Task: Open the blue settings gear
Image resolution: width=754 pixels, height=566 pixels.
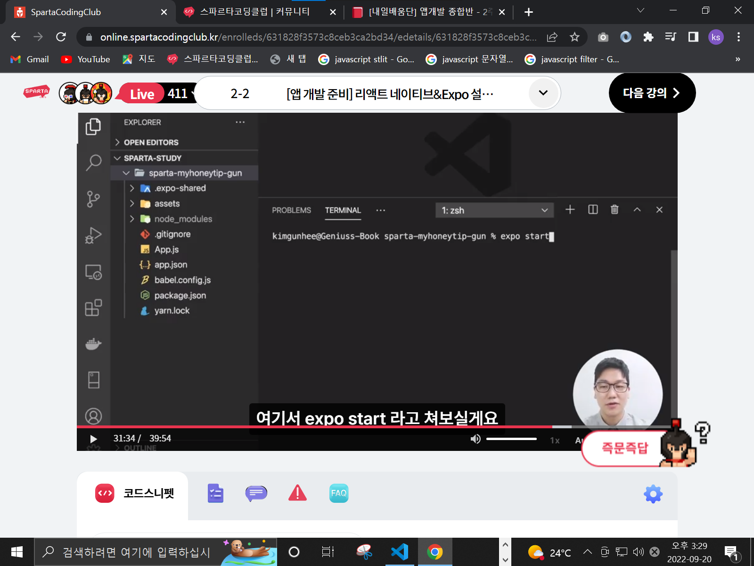Action: 653,494
